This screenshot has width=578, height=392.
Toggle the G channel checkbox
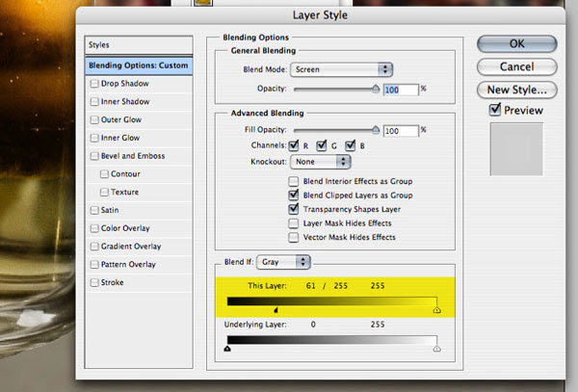pyautogui.click(x=322, y=145)
